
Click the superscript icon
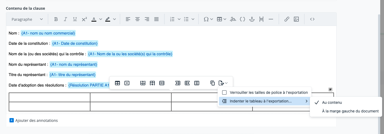coord(84,19)
